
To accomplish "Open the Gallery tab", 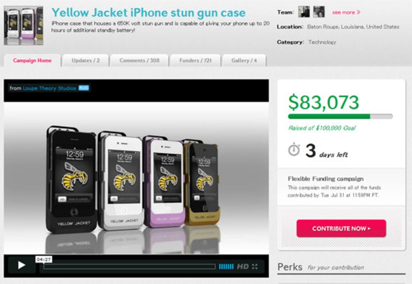I will (x=244, y=61).
